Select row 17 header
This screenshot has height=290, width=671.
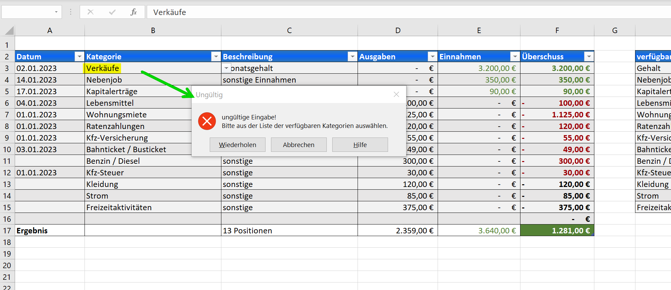(x=7, y=231)
